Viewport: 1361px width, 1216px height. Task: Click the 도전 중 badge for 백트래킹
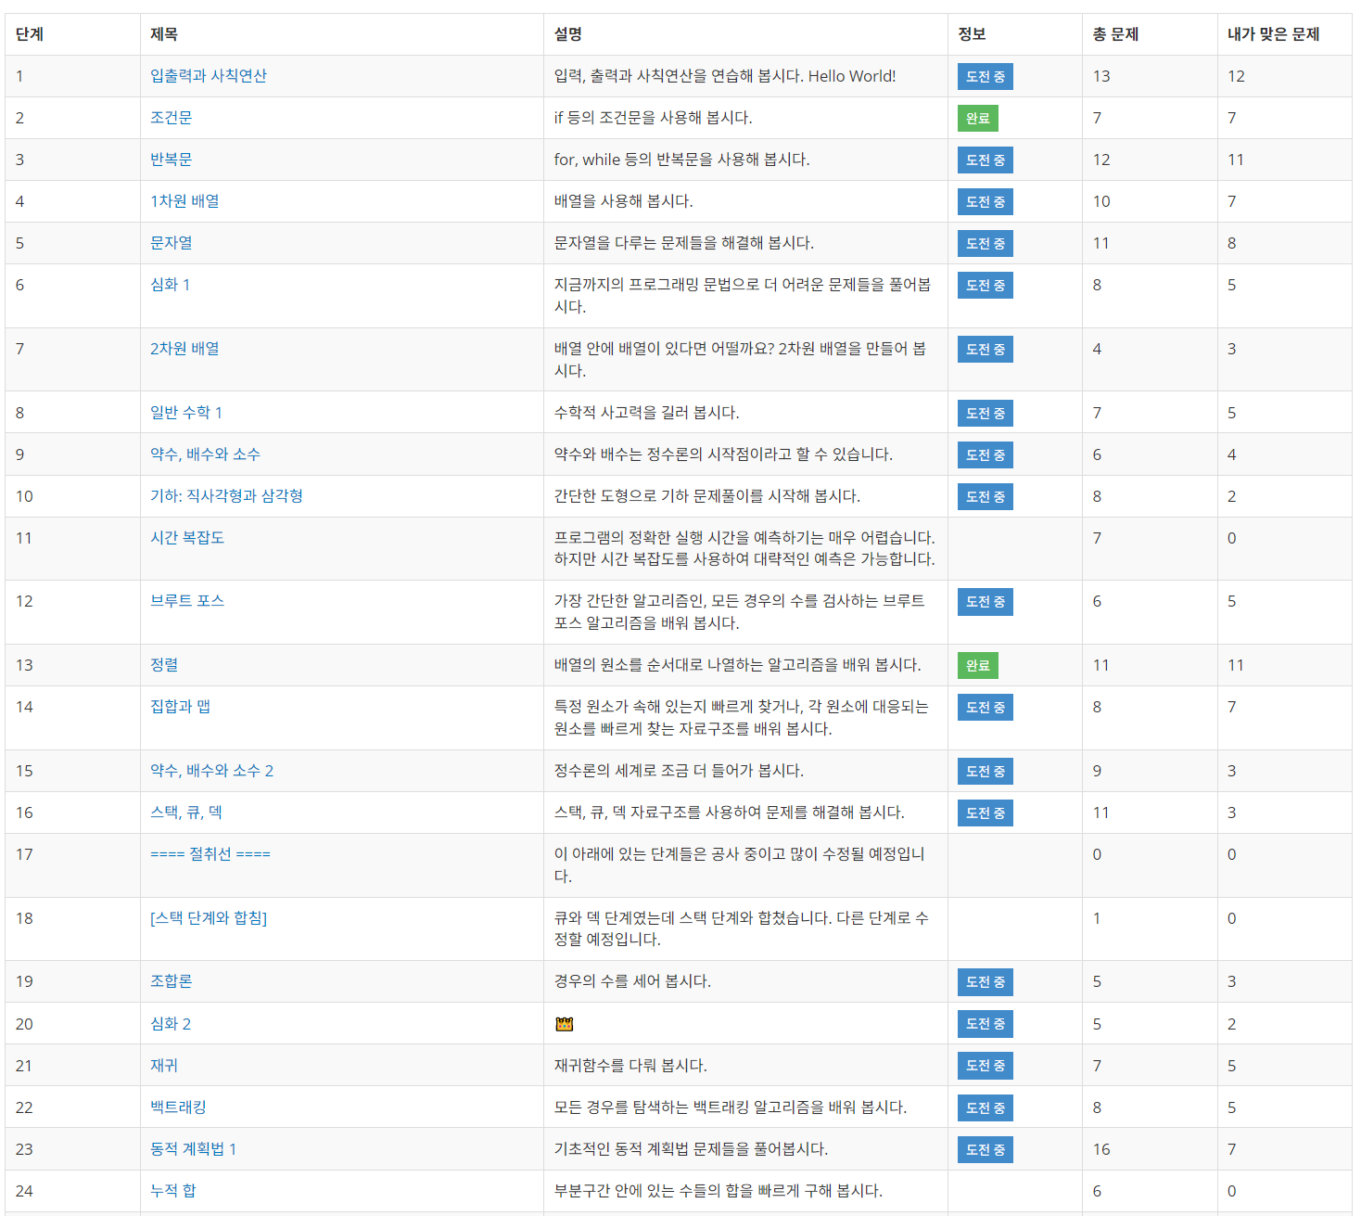click(x=985, y=1108)
